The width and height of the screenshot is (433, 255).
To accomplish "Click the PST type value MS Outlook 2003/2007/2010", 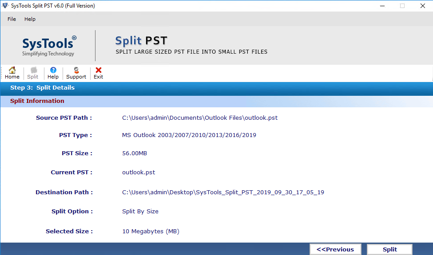I will click(189, 135).
